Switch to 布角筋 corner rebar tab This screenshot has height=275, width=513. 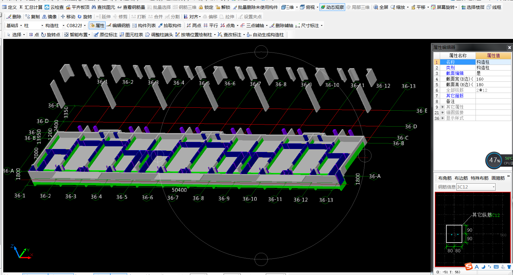pos(445,178)
